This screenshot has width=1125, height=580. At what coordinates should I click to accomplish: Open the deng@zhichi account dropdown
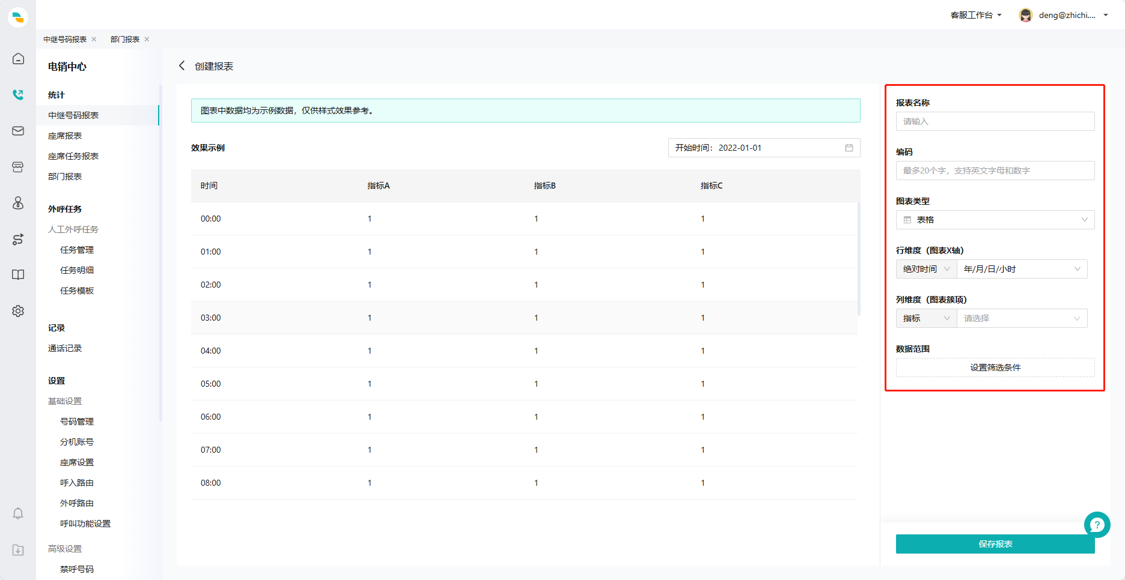1073,15
